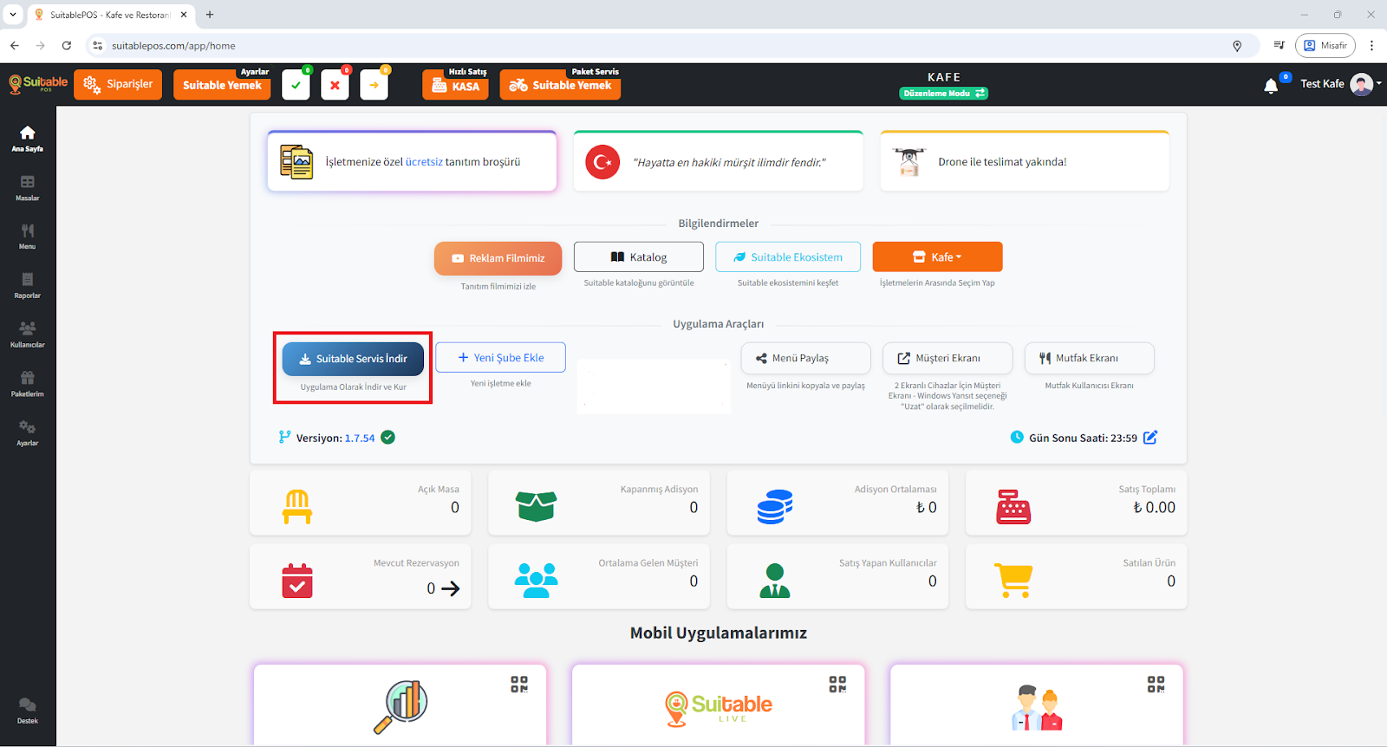Click the Satılan Ürün cart icon
The height and width of the screenshot is (747, 1387).
[1013, 581]
